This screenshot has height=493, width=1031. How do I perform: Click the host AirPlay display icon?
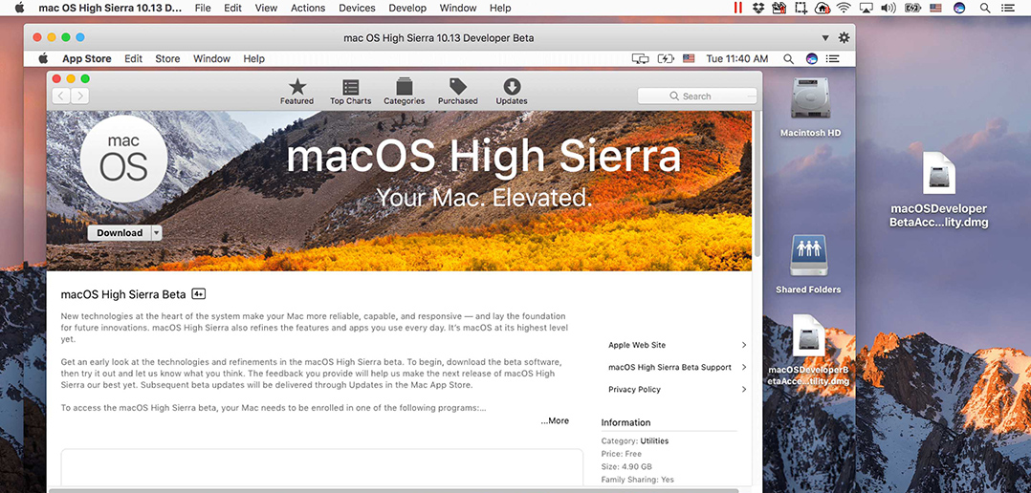[866, 8]
